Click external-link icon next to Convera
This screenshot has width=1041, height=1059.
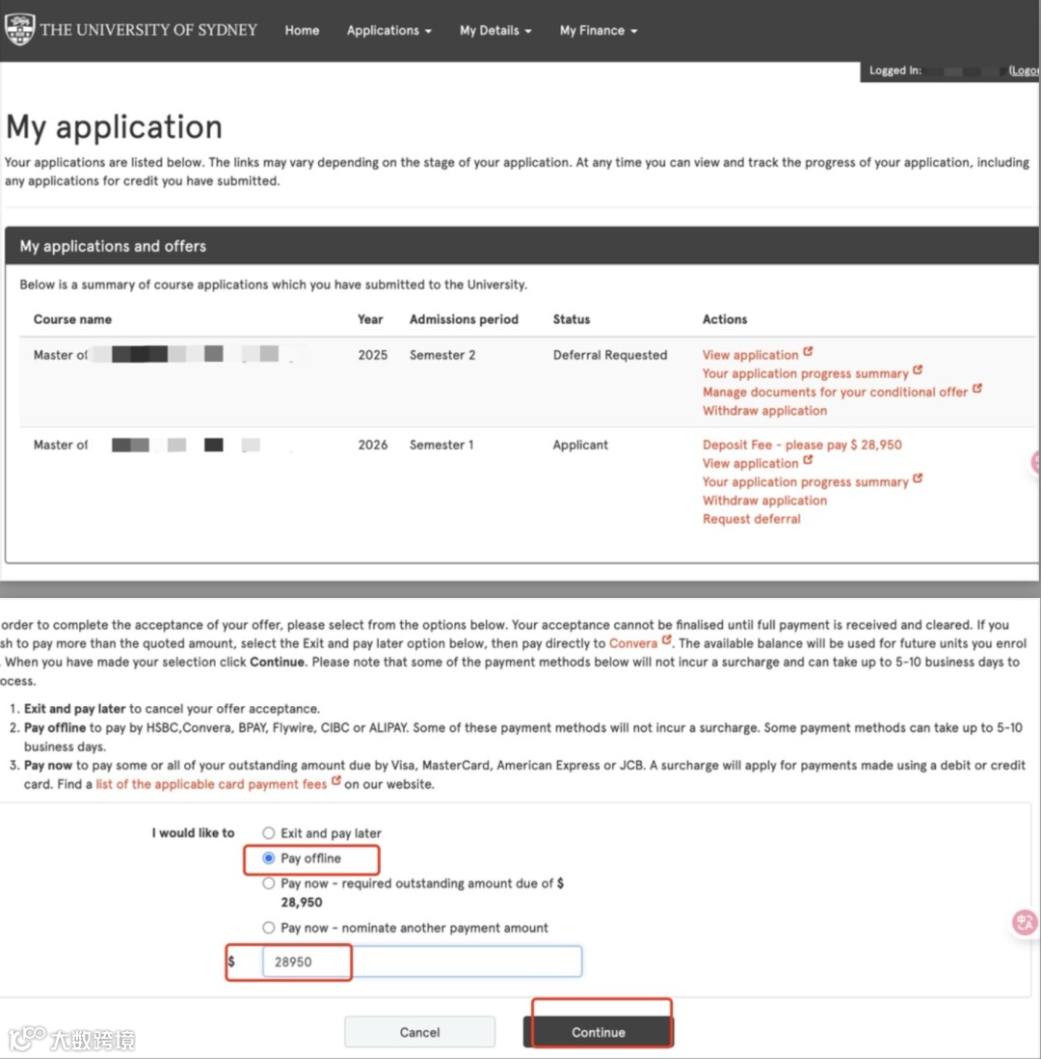(666, 639)
